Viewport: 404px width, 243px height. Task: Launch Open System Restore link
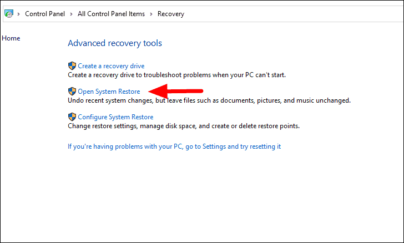pos(109,92)
